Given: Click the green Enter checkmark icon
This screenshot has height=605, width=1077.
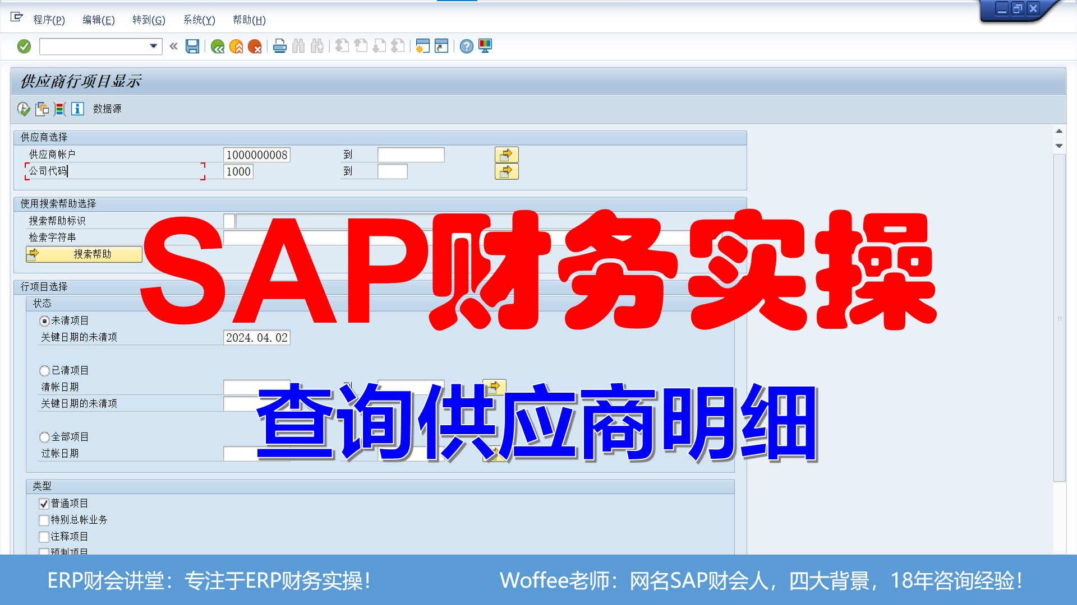Looking at the screenshot, I should pyautogui.click(x=24, y=46).
